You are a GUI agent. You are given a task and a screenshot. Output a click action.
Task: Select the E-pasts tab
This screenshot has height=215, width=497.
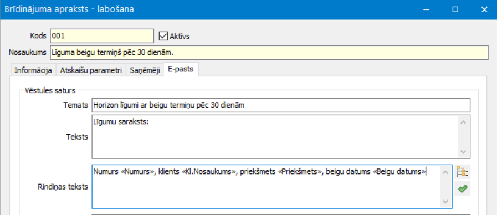pos(181,69)
